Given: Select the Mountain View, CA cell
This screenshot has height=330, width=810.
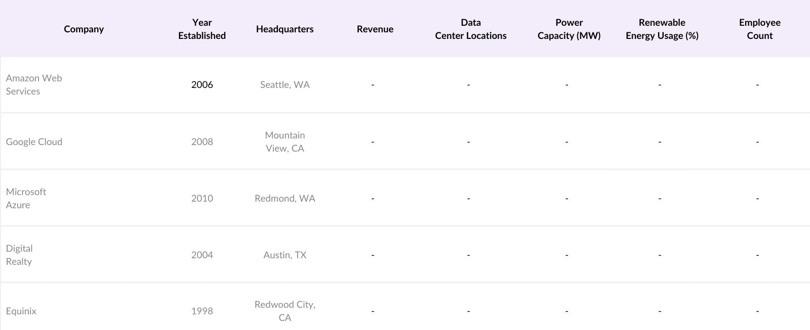Looking at the screenshot, I should (x=285, y=142).
